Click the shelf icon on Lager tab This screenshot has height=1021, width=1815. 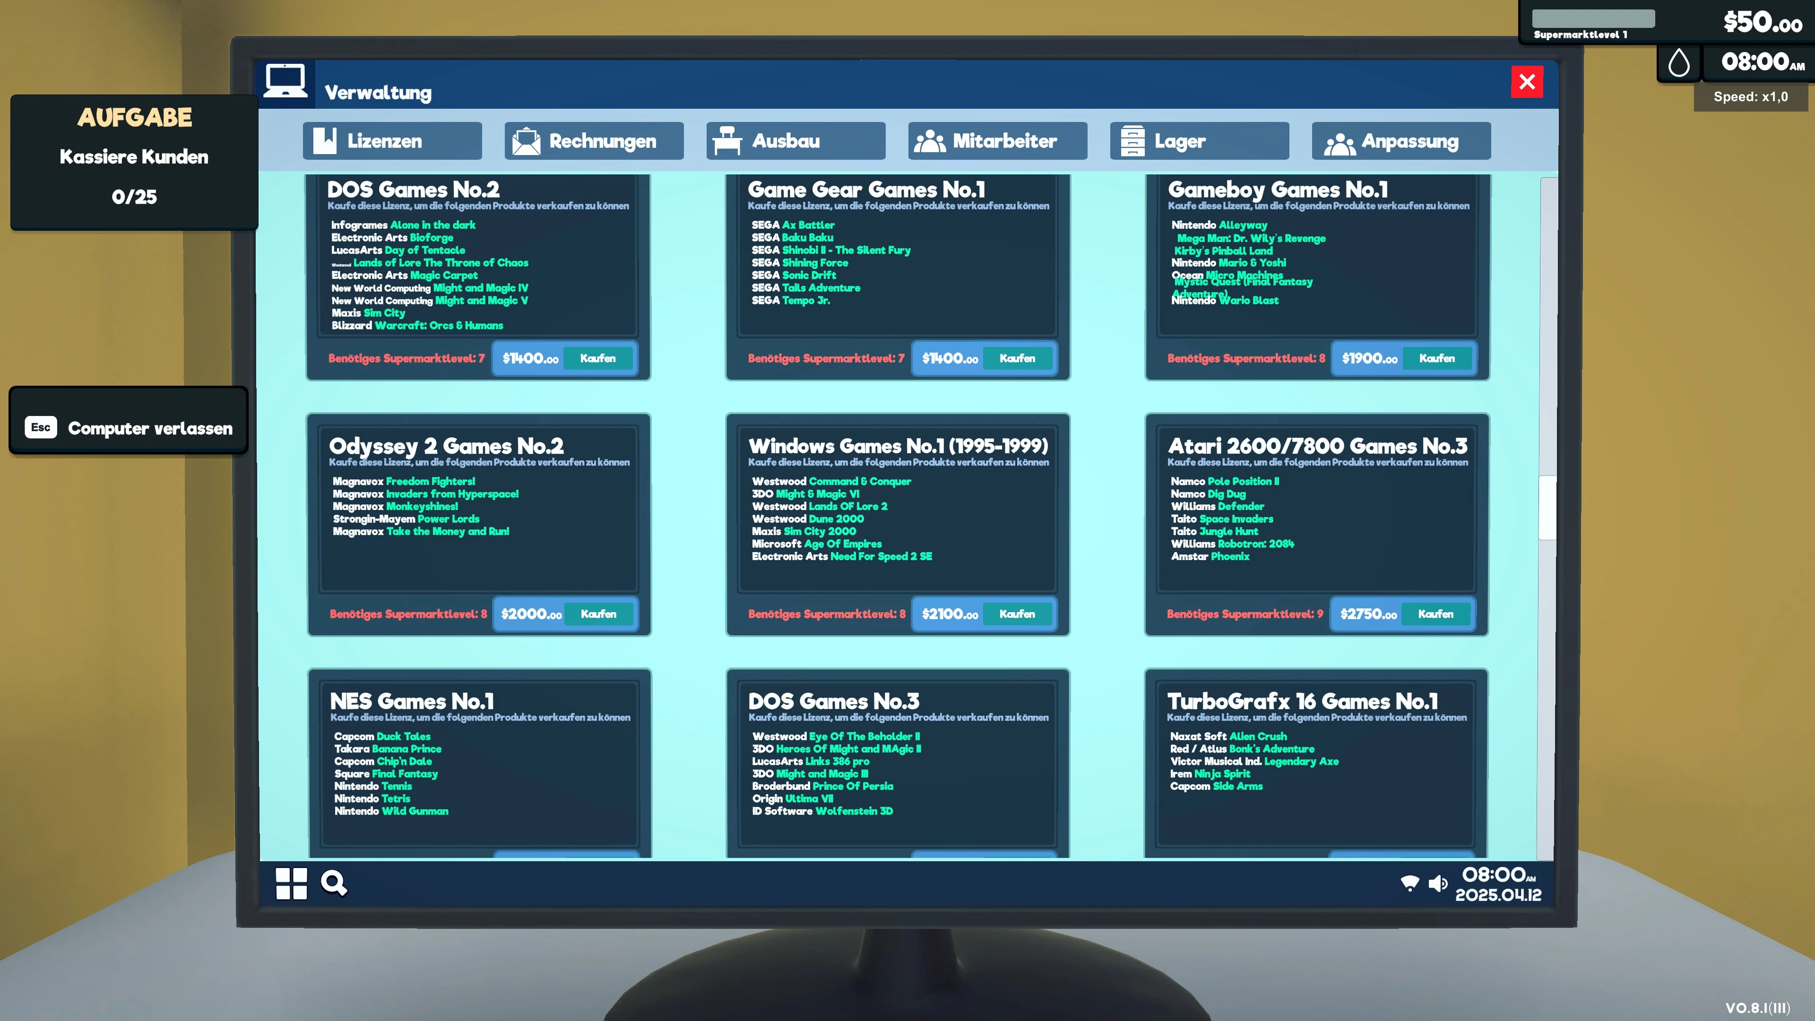(x=1132, y=141)
